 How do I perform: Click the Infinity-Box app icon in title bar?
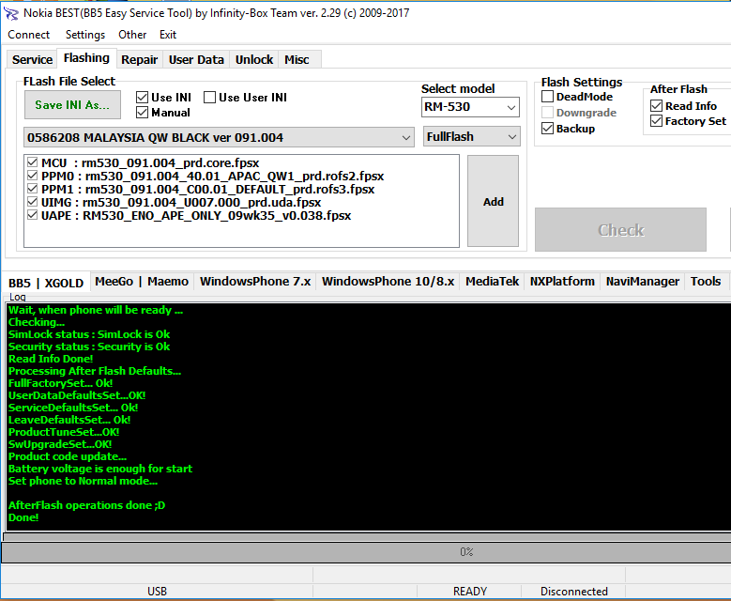click(x=12, y=13)
